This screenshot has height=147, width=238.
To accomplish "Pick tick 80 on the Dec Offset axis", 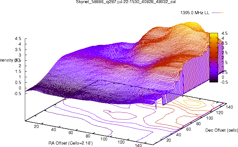I will pos(198,124).
